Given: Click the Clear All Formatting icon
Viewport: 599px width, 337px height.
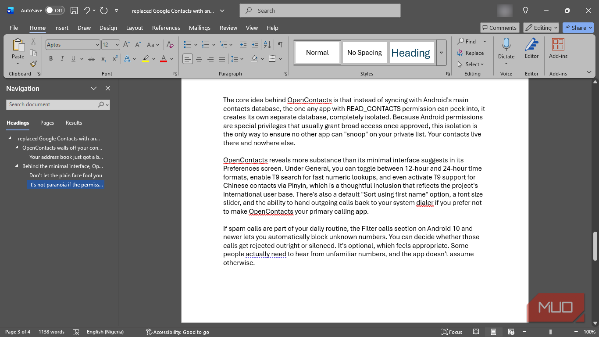Looking at the screenshot, I should [x=171, y=45].
